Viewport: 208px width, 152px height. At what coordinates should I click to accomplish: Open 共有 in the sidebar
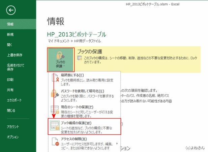coord(18,90)
